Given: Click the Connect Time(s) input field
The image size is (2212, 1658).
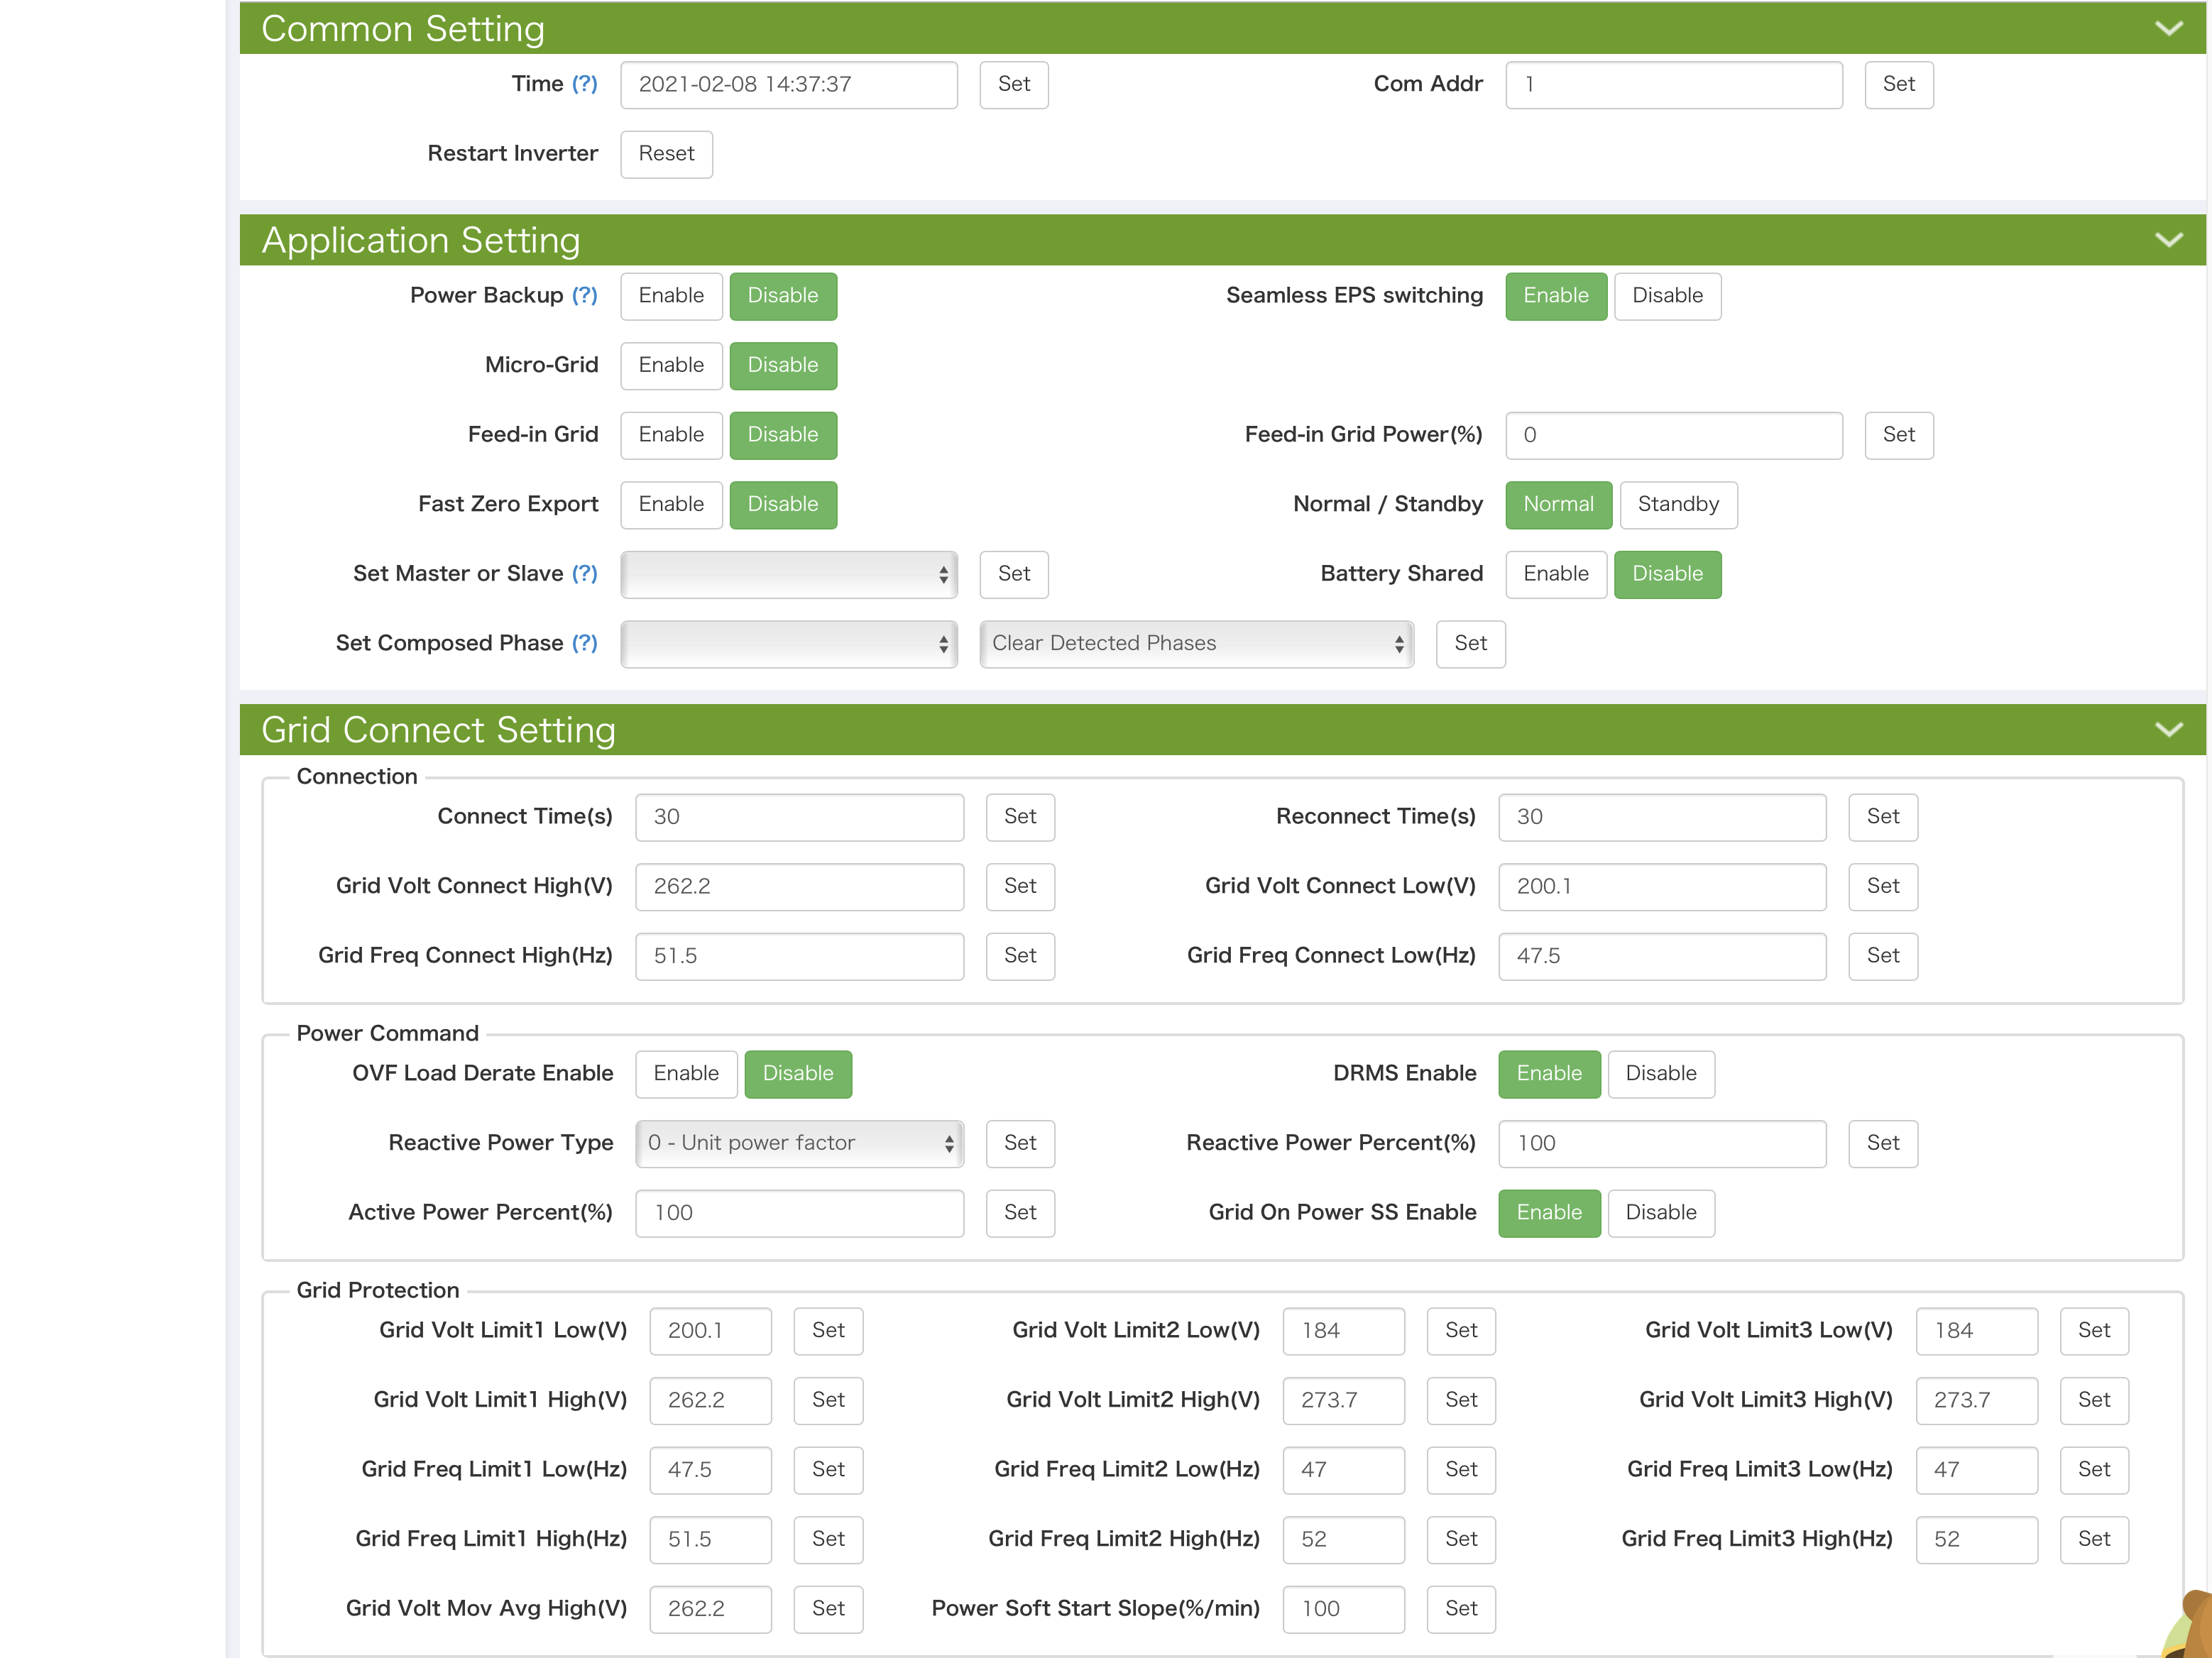Looking at the screenshot, I should point(800,817).
